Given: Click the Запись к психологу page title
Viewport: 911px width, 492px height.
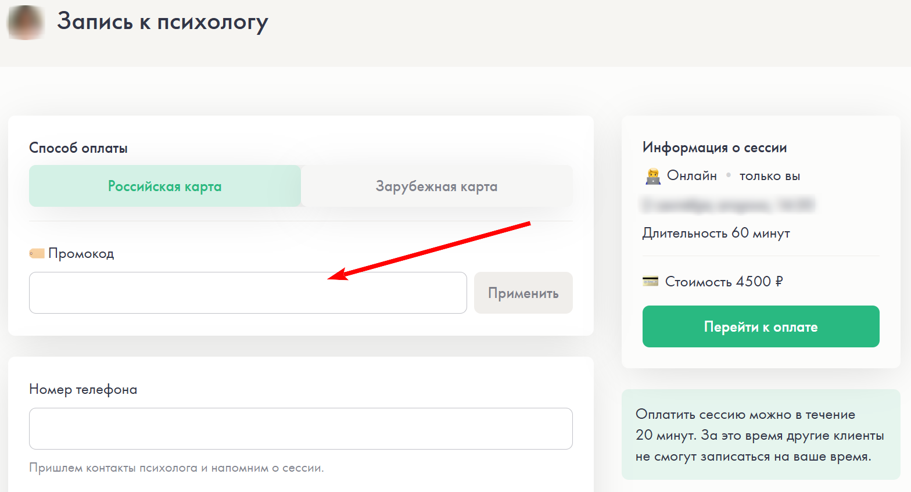Looking at the screenshot, I should [x=163, y=21].
